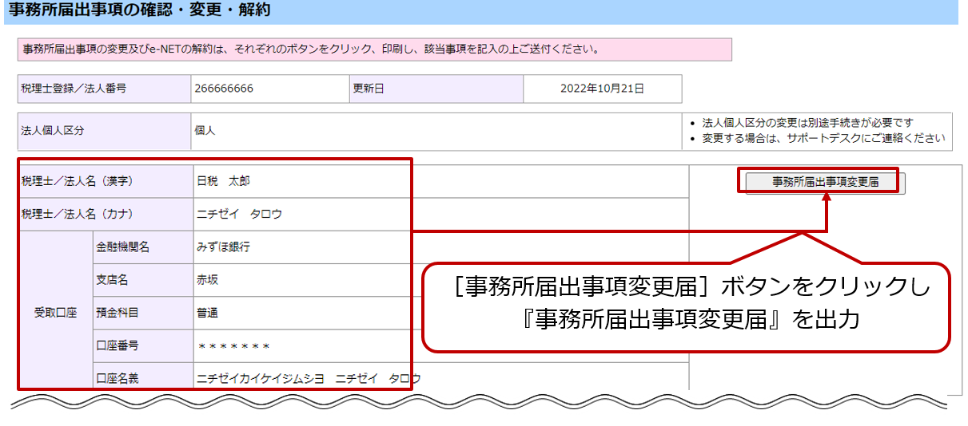Click the page heading 事務所届出事項の確認・変更・解約
The image size is (968, 426).
tap(139, 11)
